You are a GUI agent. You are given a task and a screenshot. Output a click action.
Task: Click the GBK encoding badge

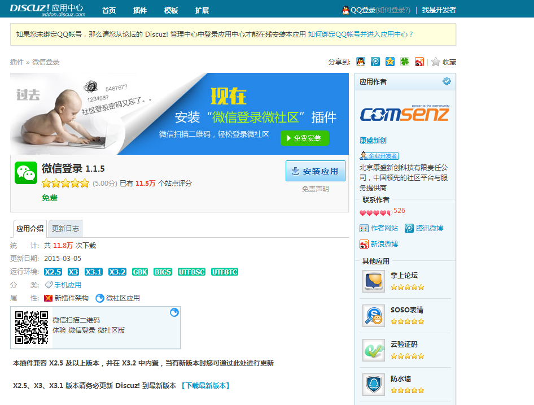coord(140,272)
